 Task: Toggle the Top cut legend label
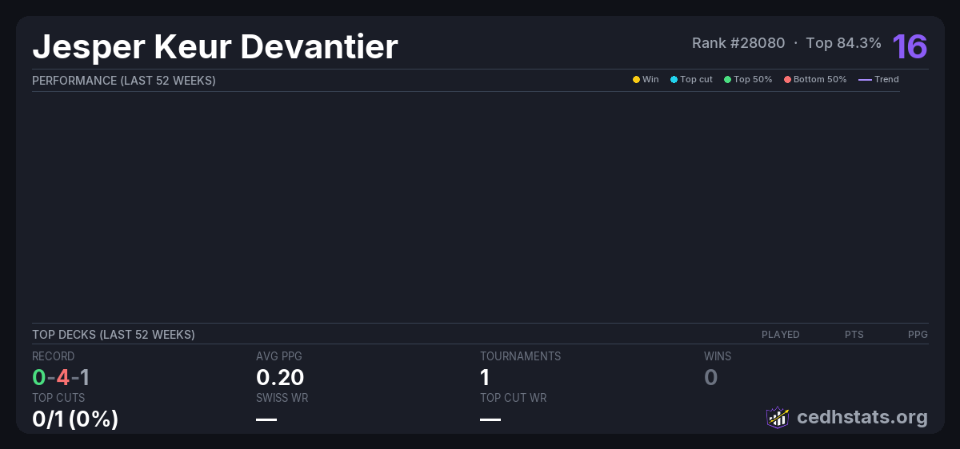coord(696,80)
